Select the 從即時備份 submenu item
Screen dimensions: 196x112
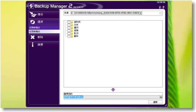point(44,28)
